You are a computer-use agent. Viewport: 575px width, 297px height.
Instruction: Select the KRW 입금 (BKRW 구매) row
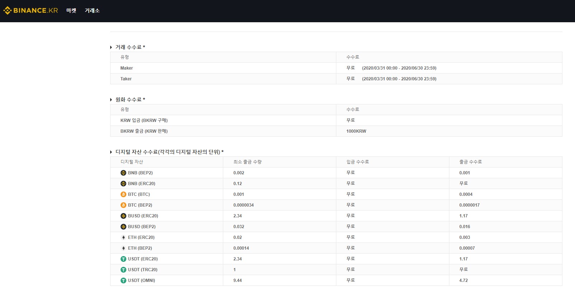(x=336, y=121)
